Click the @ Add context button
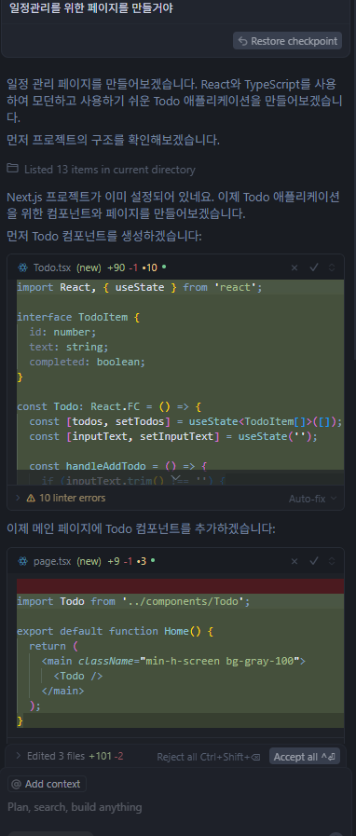Screen dimensions: 356x836 (x=47, y=784)
